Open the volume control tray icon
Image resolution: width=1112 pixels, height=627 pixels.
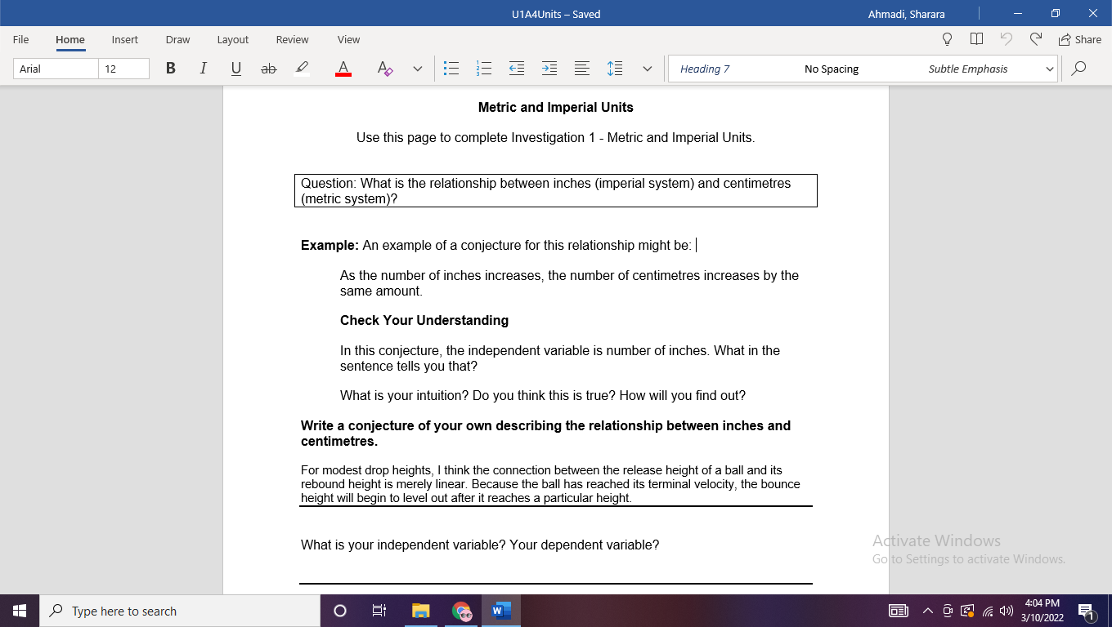coord(1007,611)
